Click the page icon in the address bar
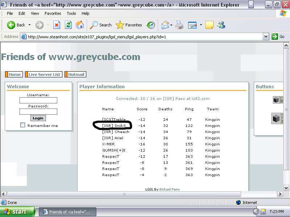Viewport: 290px width, 217px height. [x=24, y=37]
